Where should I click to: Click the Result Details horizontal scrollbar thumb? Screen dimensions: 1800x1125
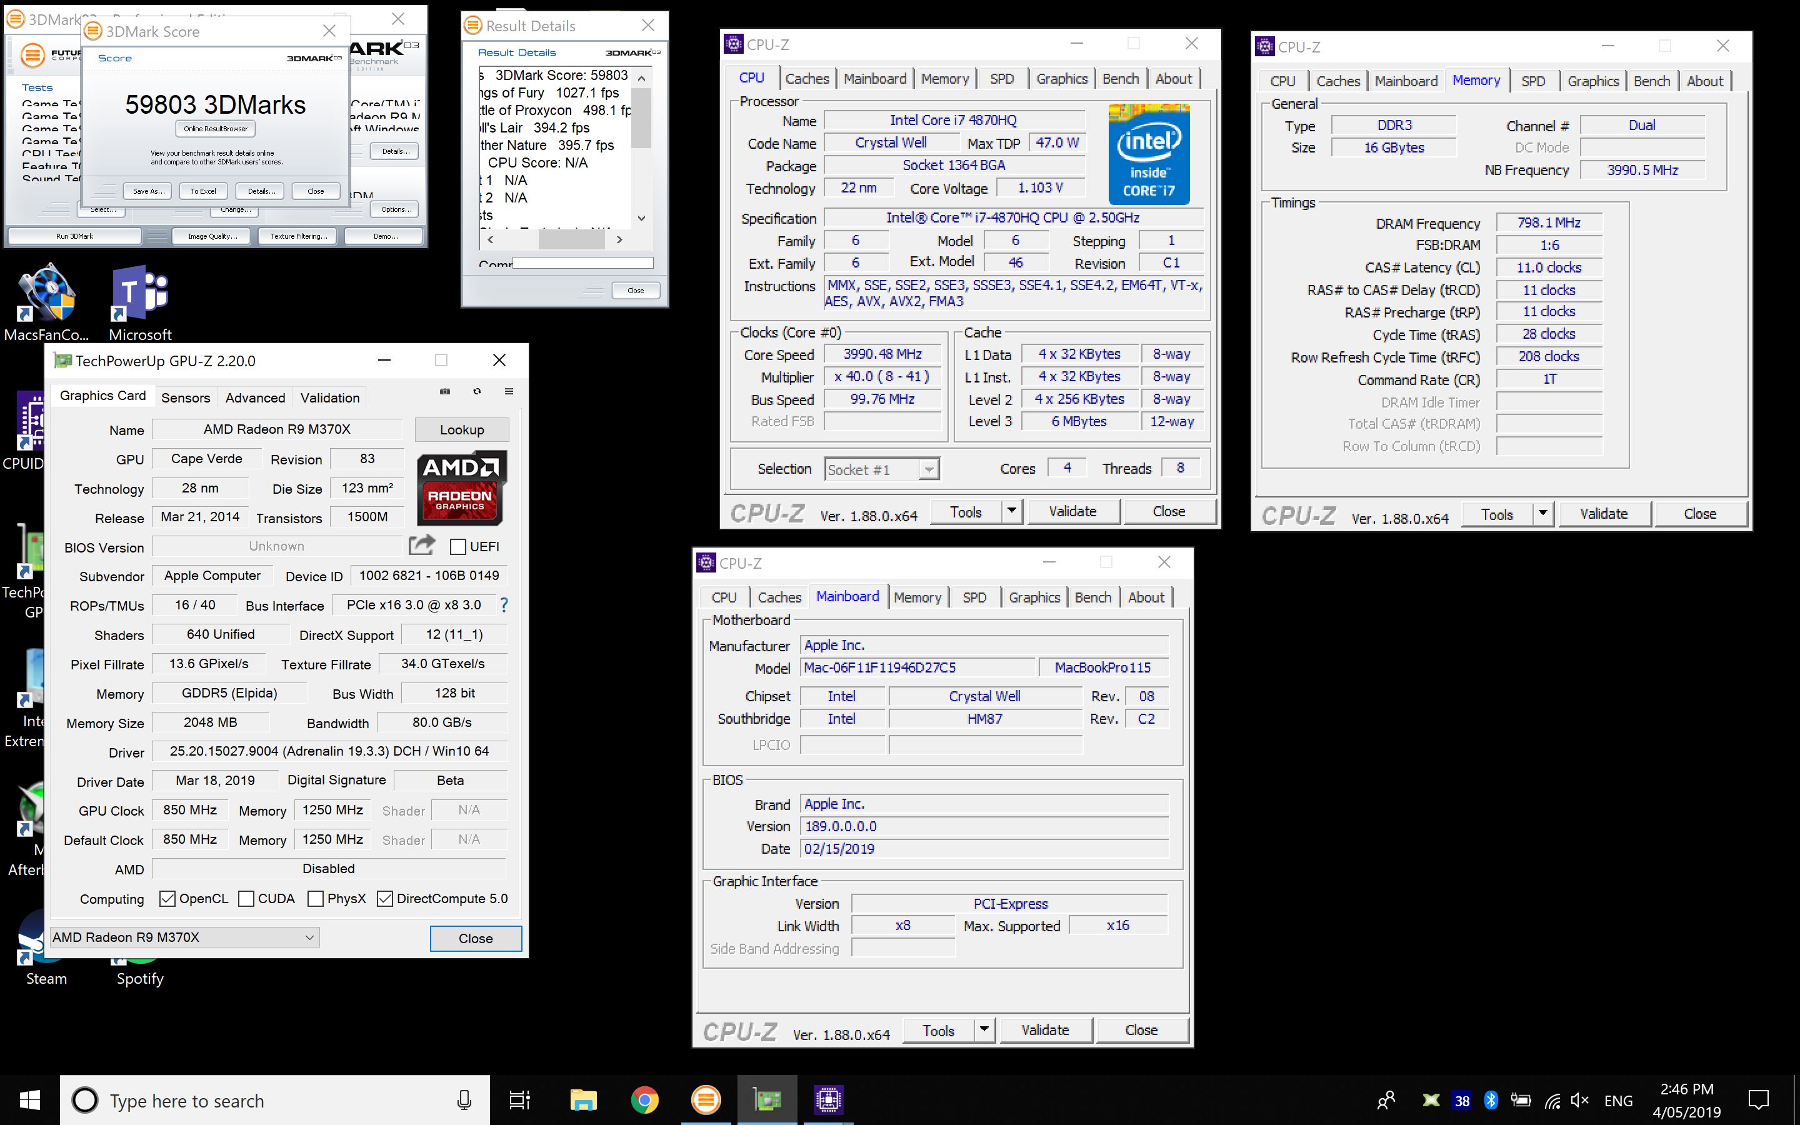tap(571, 239)
